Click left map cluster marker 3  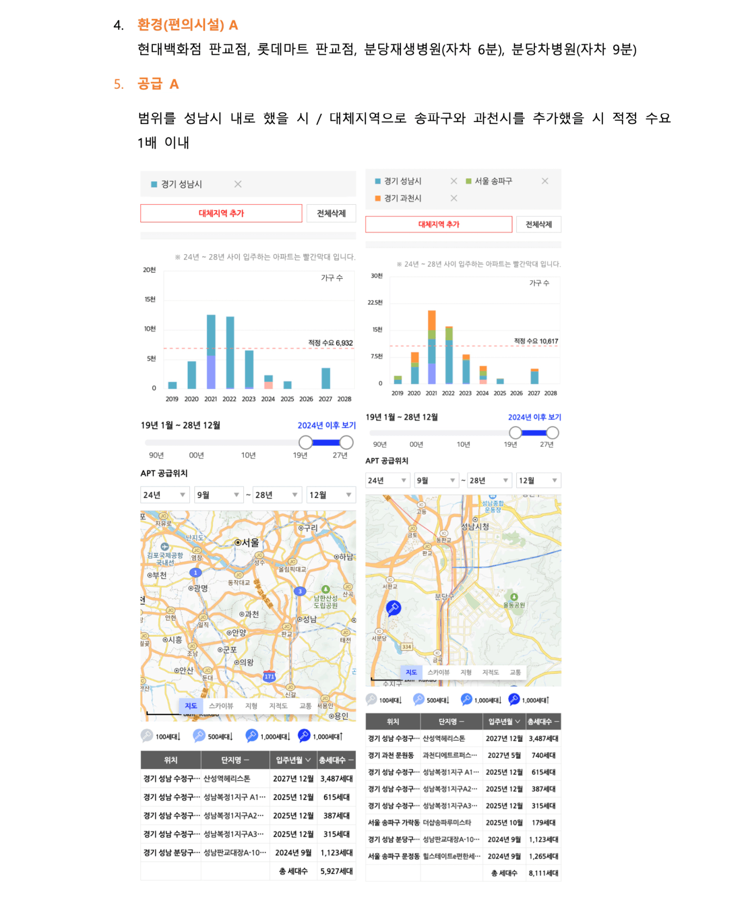(x=300, y=591)
